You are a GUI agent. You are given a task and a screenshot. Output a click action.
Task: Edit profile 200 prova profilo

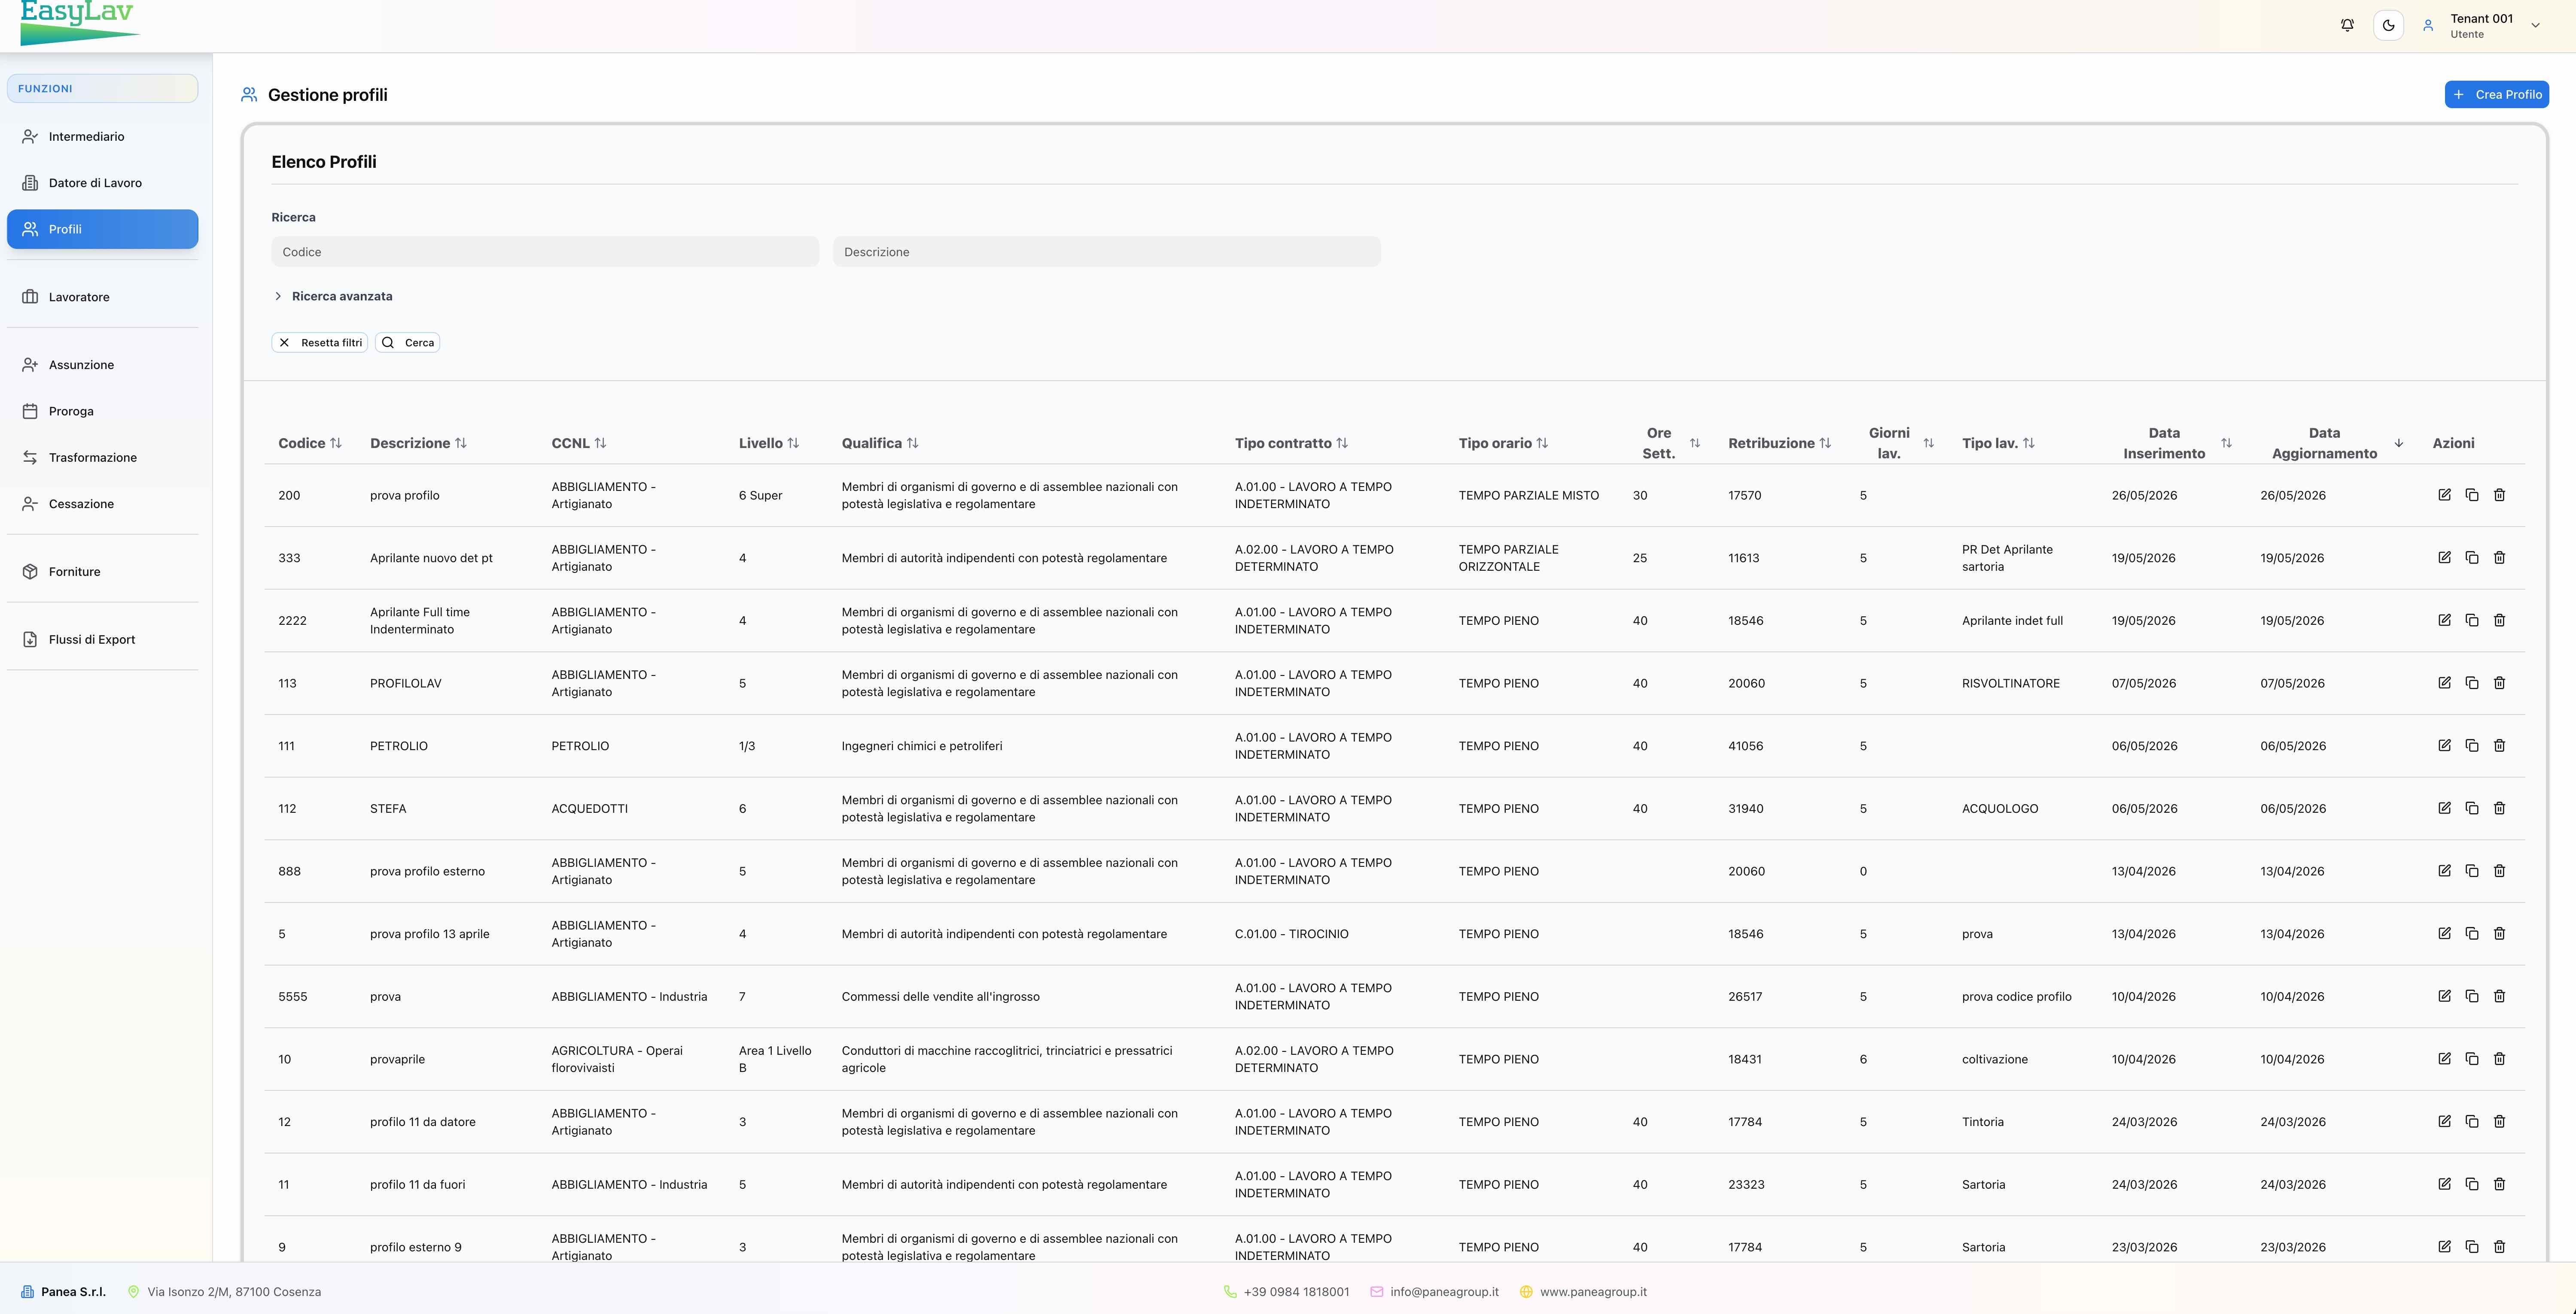coord(2444,496)
